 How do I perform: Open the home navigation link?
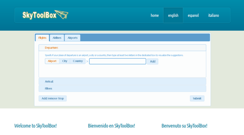pos(155,15)
